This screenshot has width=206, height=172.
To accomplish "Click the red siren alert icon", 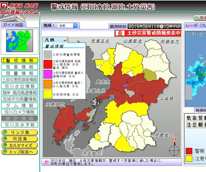I will coord(120,33).
